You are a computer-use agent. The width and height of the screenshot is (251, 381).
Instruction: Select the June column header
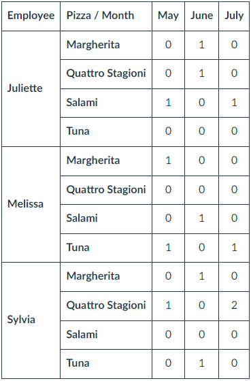201,16
